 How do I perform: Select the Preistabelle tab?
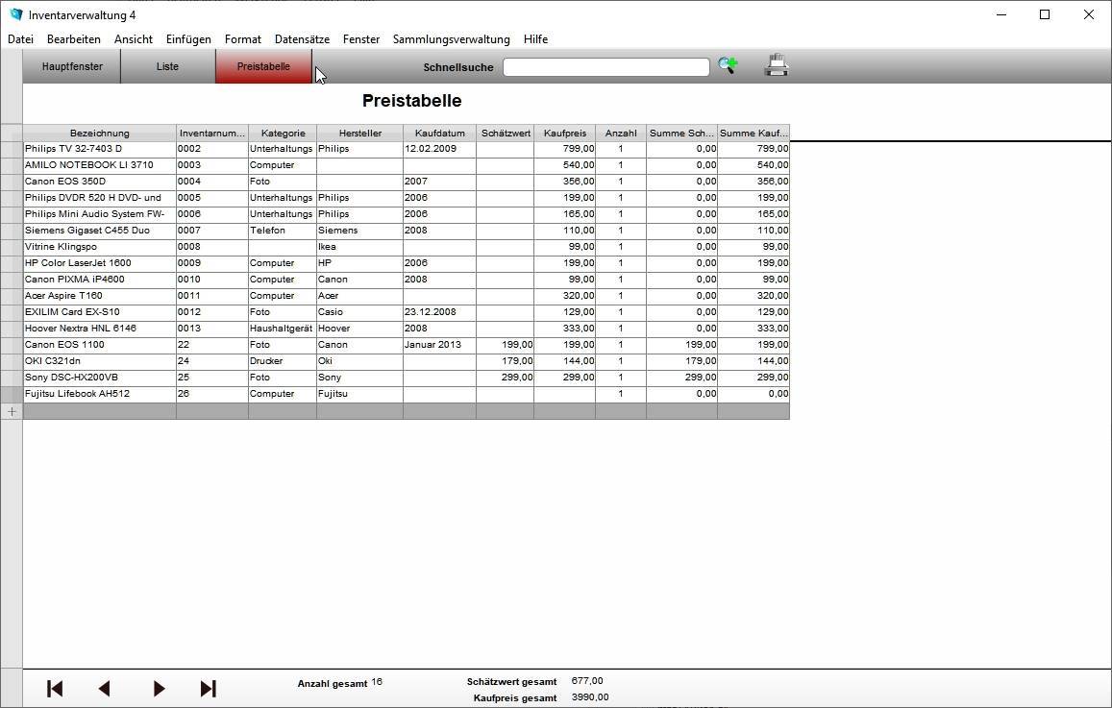click(263, 67)
